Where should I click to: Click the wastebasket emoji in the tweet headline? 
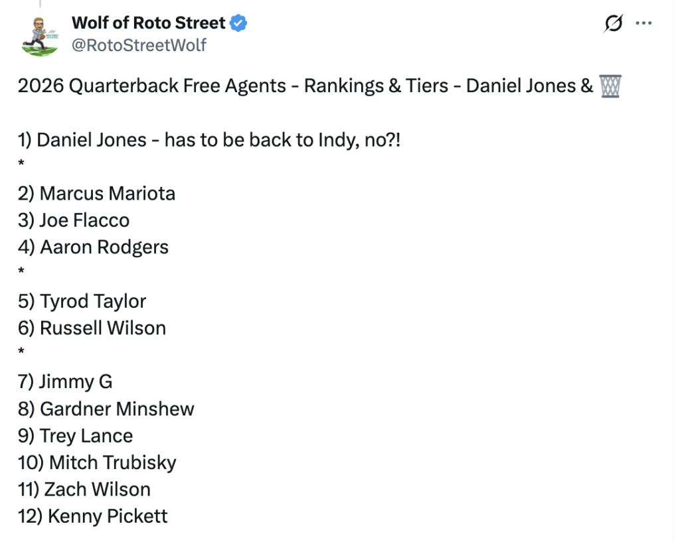[610, 86]
